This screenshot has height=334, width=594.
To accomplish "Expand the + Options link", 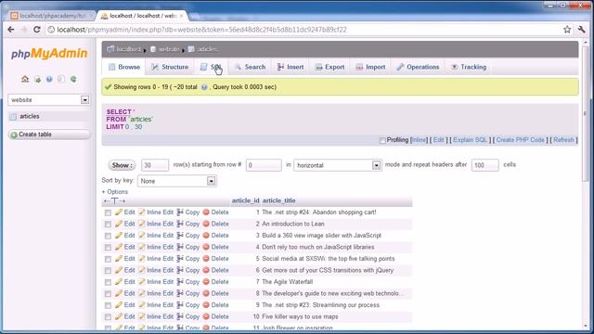I will tap(115, 192).
